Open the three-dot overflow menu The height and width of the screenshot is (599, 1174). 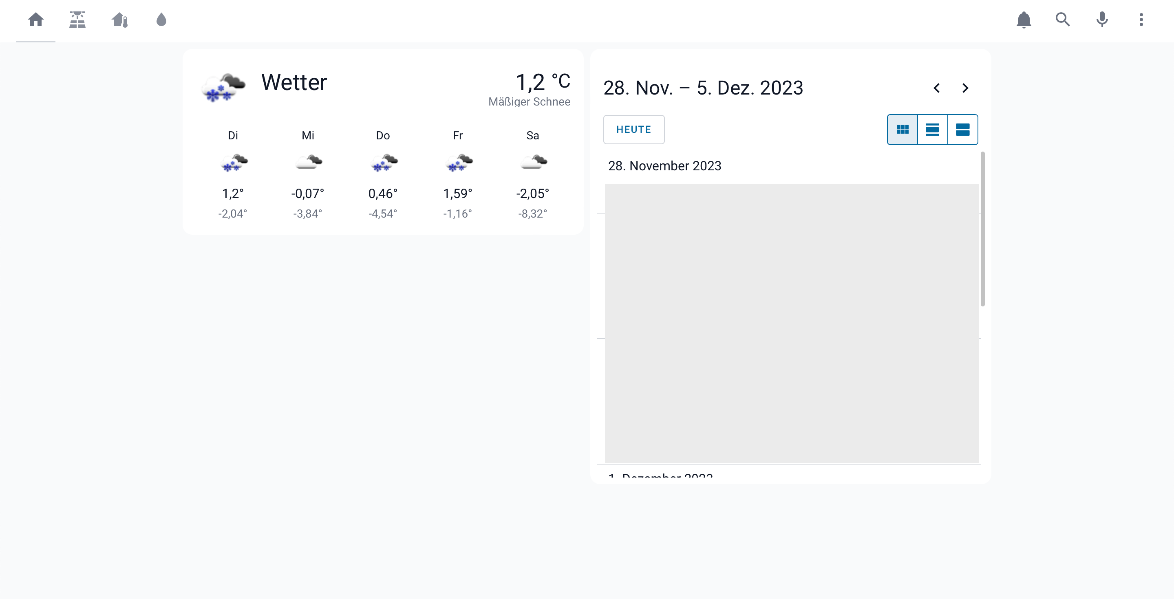[1141, 20]
